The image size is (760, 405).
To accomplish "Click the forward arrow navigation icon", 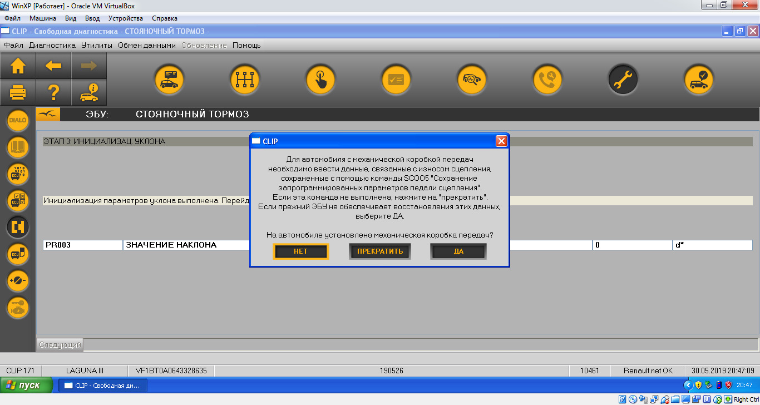I will pos(89,66).
